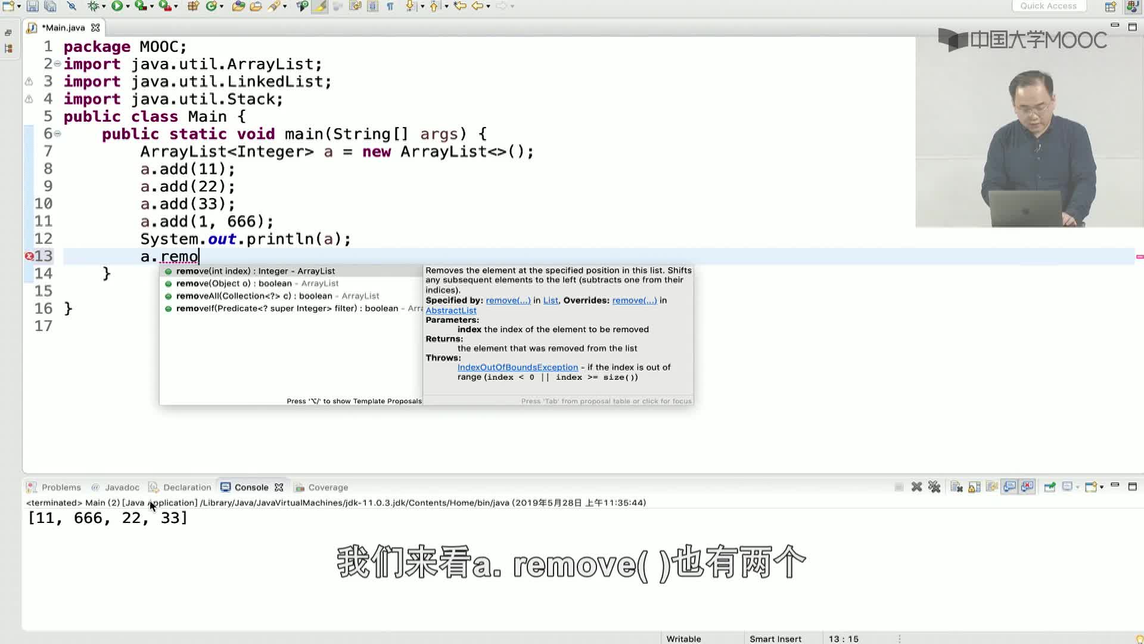Open the Run button's dropdown arrow
Image resolution: width=1144 pixels, height=644 pixels.
128,6
